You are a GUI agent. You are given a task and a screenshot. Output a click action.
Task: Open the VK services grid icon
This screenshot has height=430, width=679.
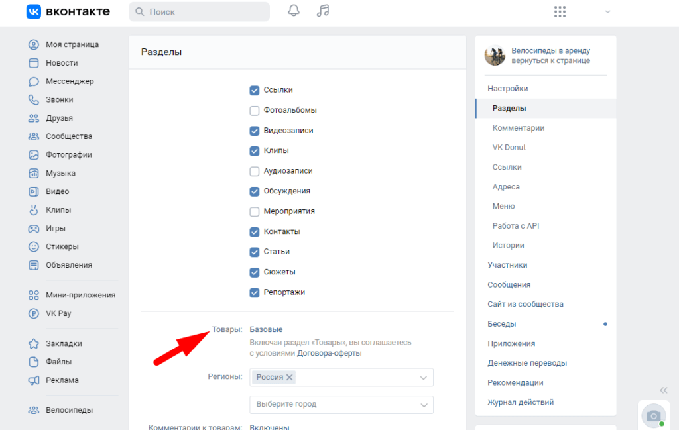[x=560, y=12]
